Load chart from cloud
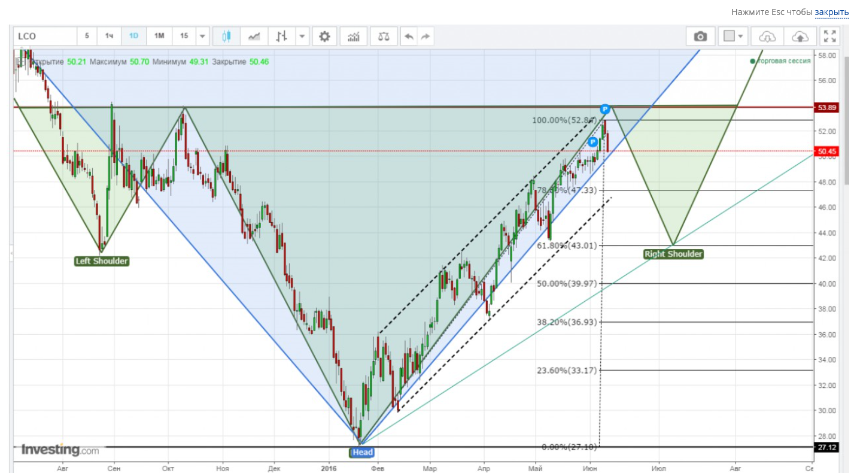 (767, 37)
